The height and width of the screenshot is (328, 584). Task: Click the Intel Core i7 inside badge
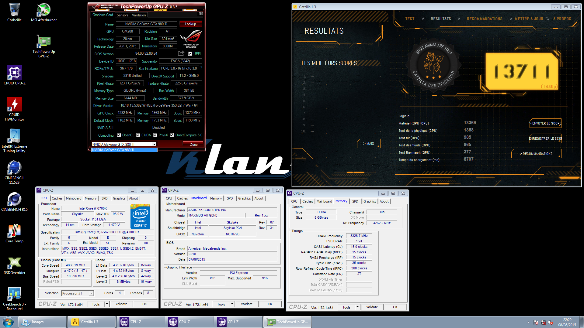point(140,217)
